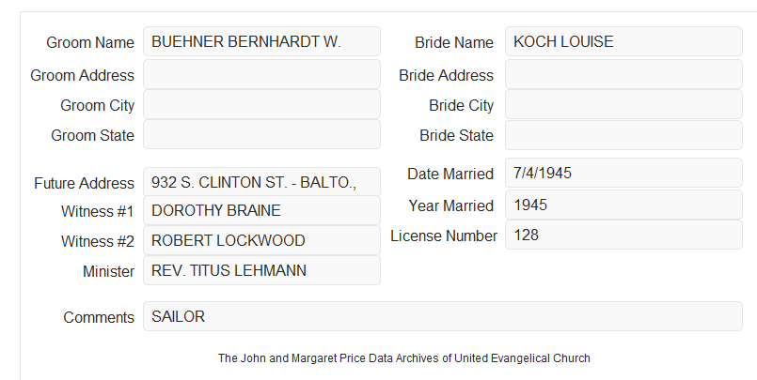Click the John and Margaret Price Archives footer text
This screenshot has height=380, width=757.
pyautogui.click(x=404, y=358)
